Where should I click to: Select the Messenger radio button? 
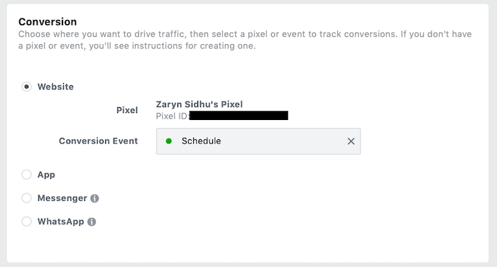point(27,198)
